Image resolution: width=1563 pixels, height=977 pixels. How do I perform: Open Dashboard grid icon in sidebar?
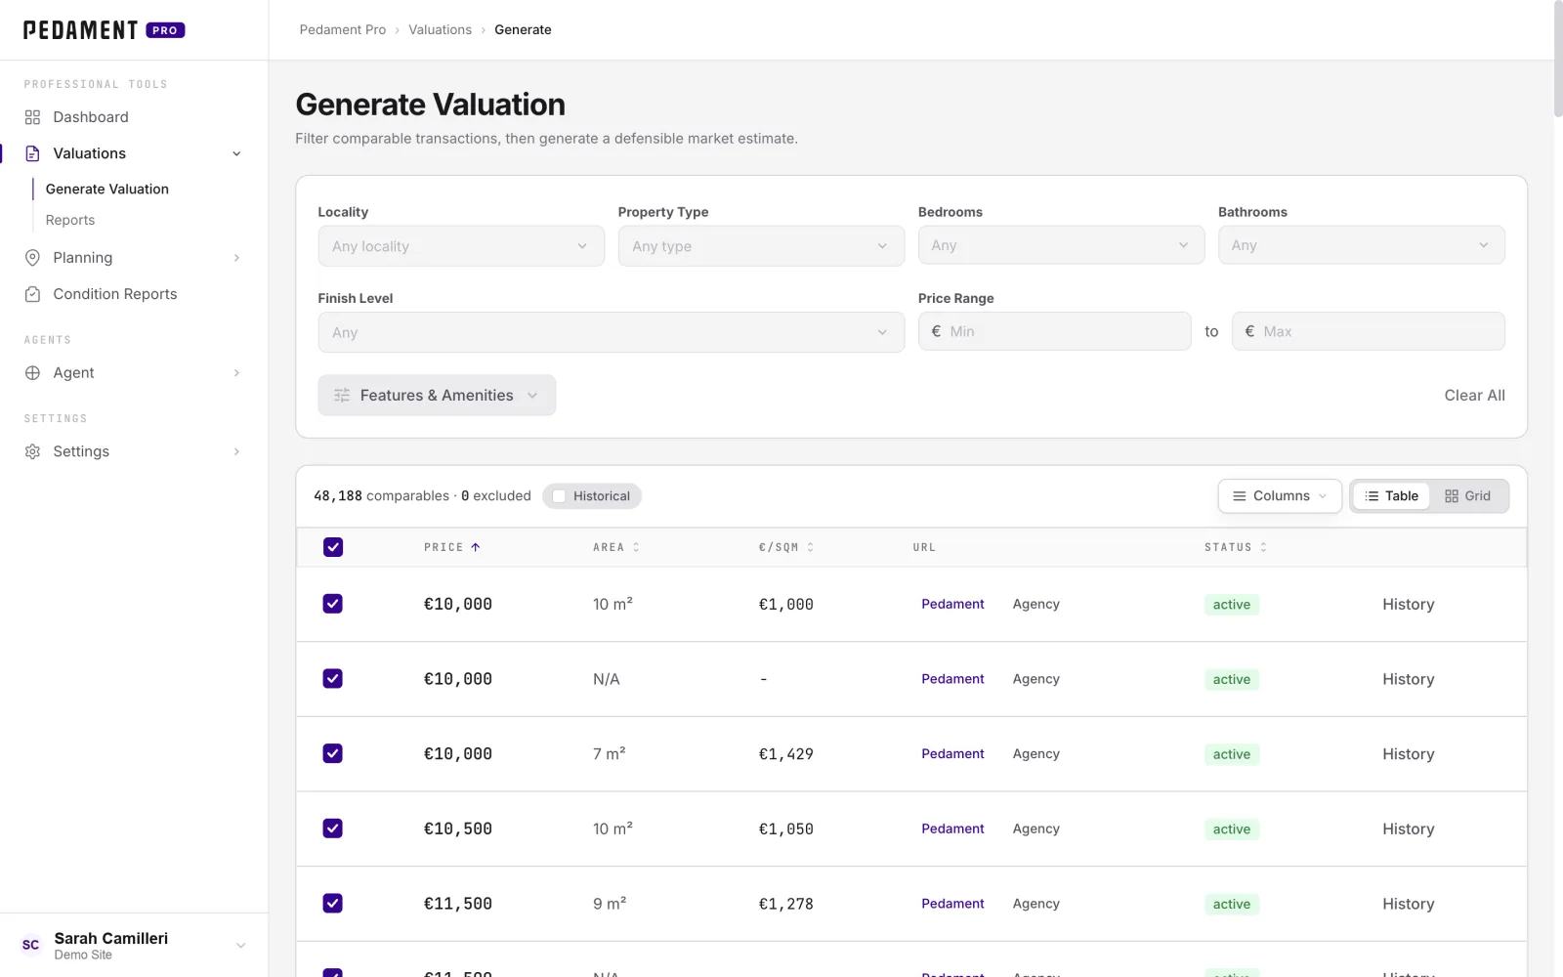[x=32, y=117]
